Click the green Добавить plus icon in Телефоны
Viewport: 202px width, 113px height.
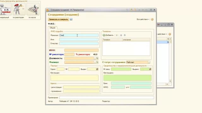coord(104,35)
